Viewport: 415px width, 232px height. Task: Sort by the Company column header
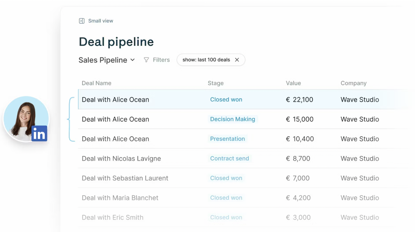(x=354, y=83)
